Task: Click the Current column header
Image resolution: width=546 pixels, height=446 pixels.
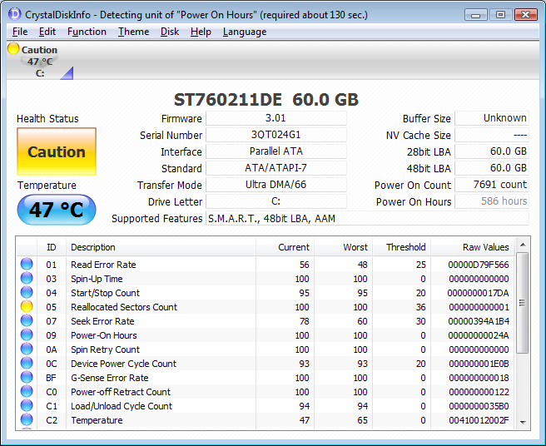Action: pos(285,247)
